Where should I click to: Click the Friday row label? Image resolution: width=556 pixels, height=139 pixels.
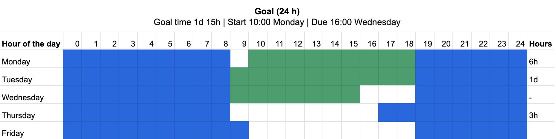pos(13,133)
